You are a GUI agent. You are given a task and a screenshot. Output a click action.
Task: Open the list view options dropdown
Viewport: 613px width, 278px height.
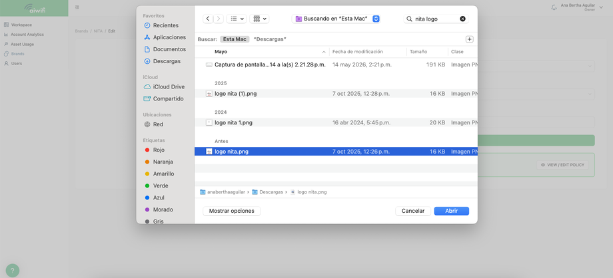click(237, 19)
